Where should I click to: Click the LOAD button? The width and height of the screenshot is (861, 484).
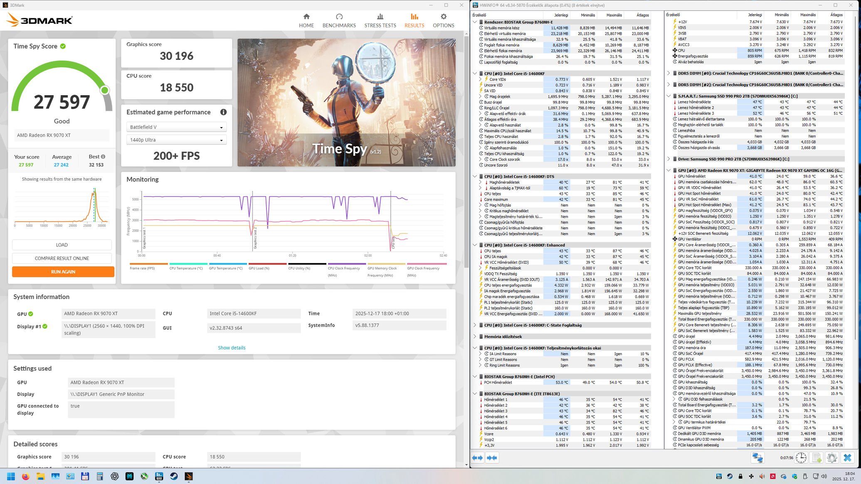pyautogui.click(x=62, y=245)
